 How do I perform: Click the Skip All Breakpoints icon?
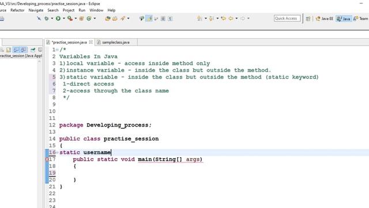pos(39,18)
